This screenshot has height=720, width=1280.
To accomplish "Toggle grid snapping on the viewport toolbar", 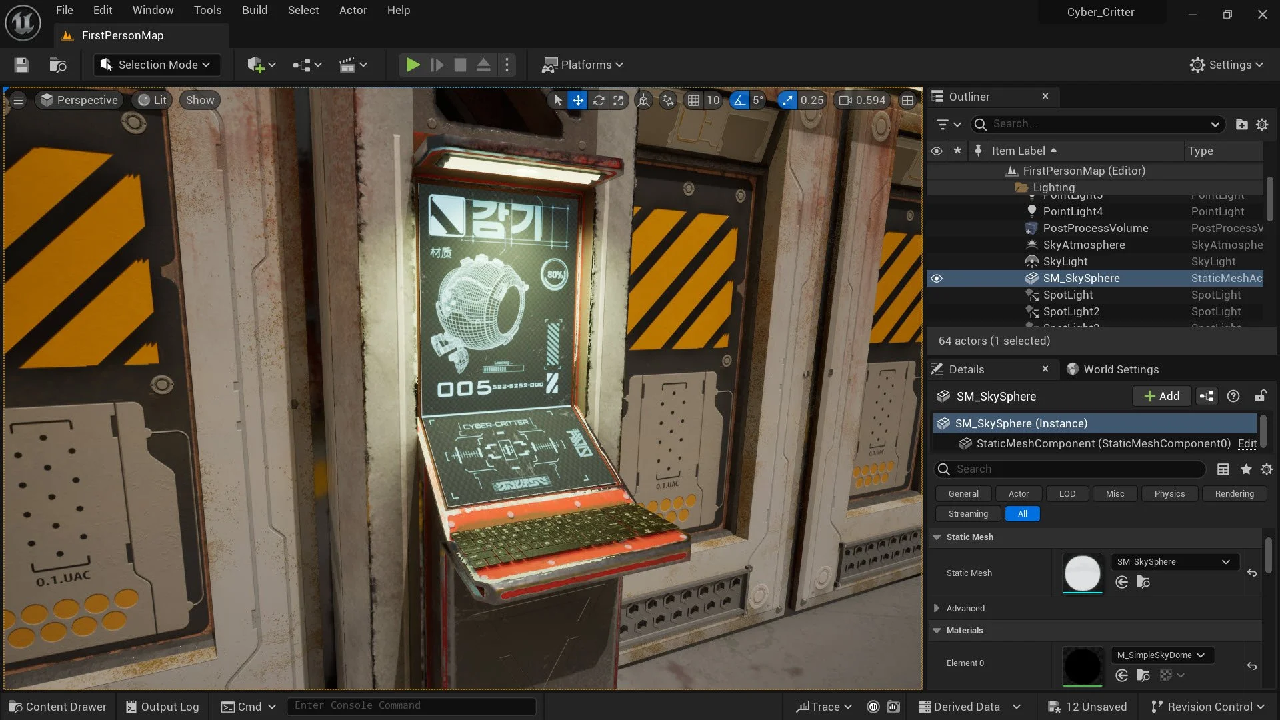I will click(x=693, y=100).
